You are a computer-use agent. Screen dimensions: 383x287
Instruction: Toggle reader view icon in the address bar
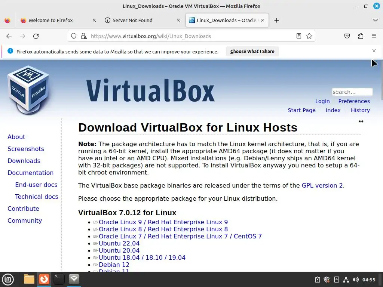point(298,36)
